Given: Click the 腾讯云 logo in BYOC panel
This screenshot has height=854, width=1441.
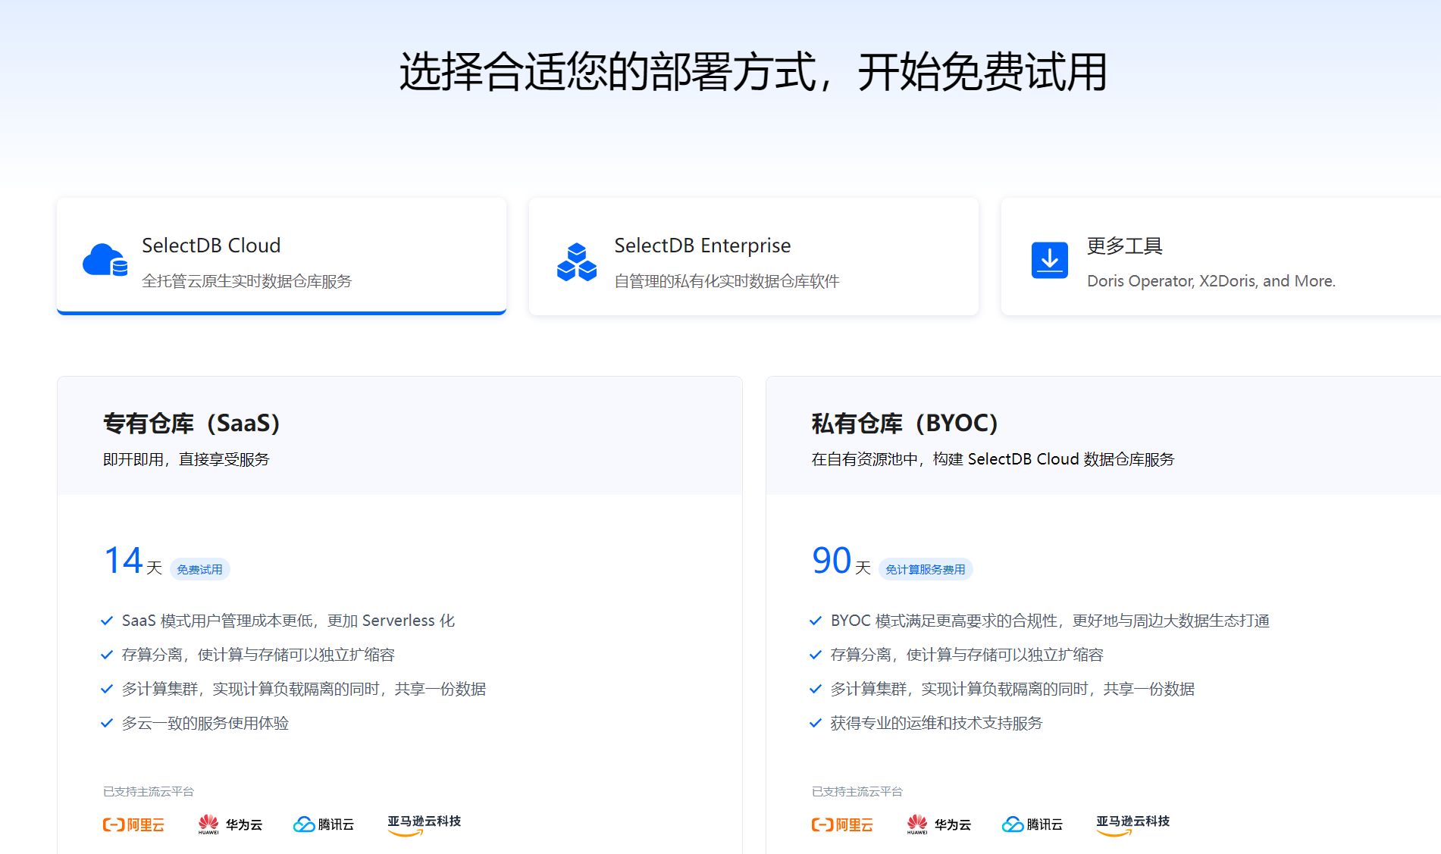Looking at the screenshot, I should (x=1032, y=824).
